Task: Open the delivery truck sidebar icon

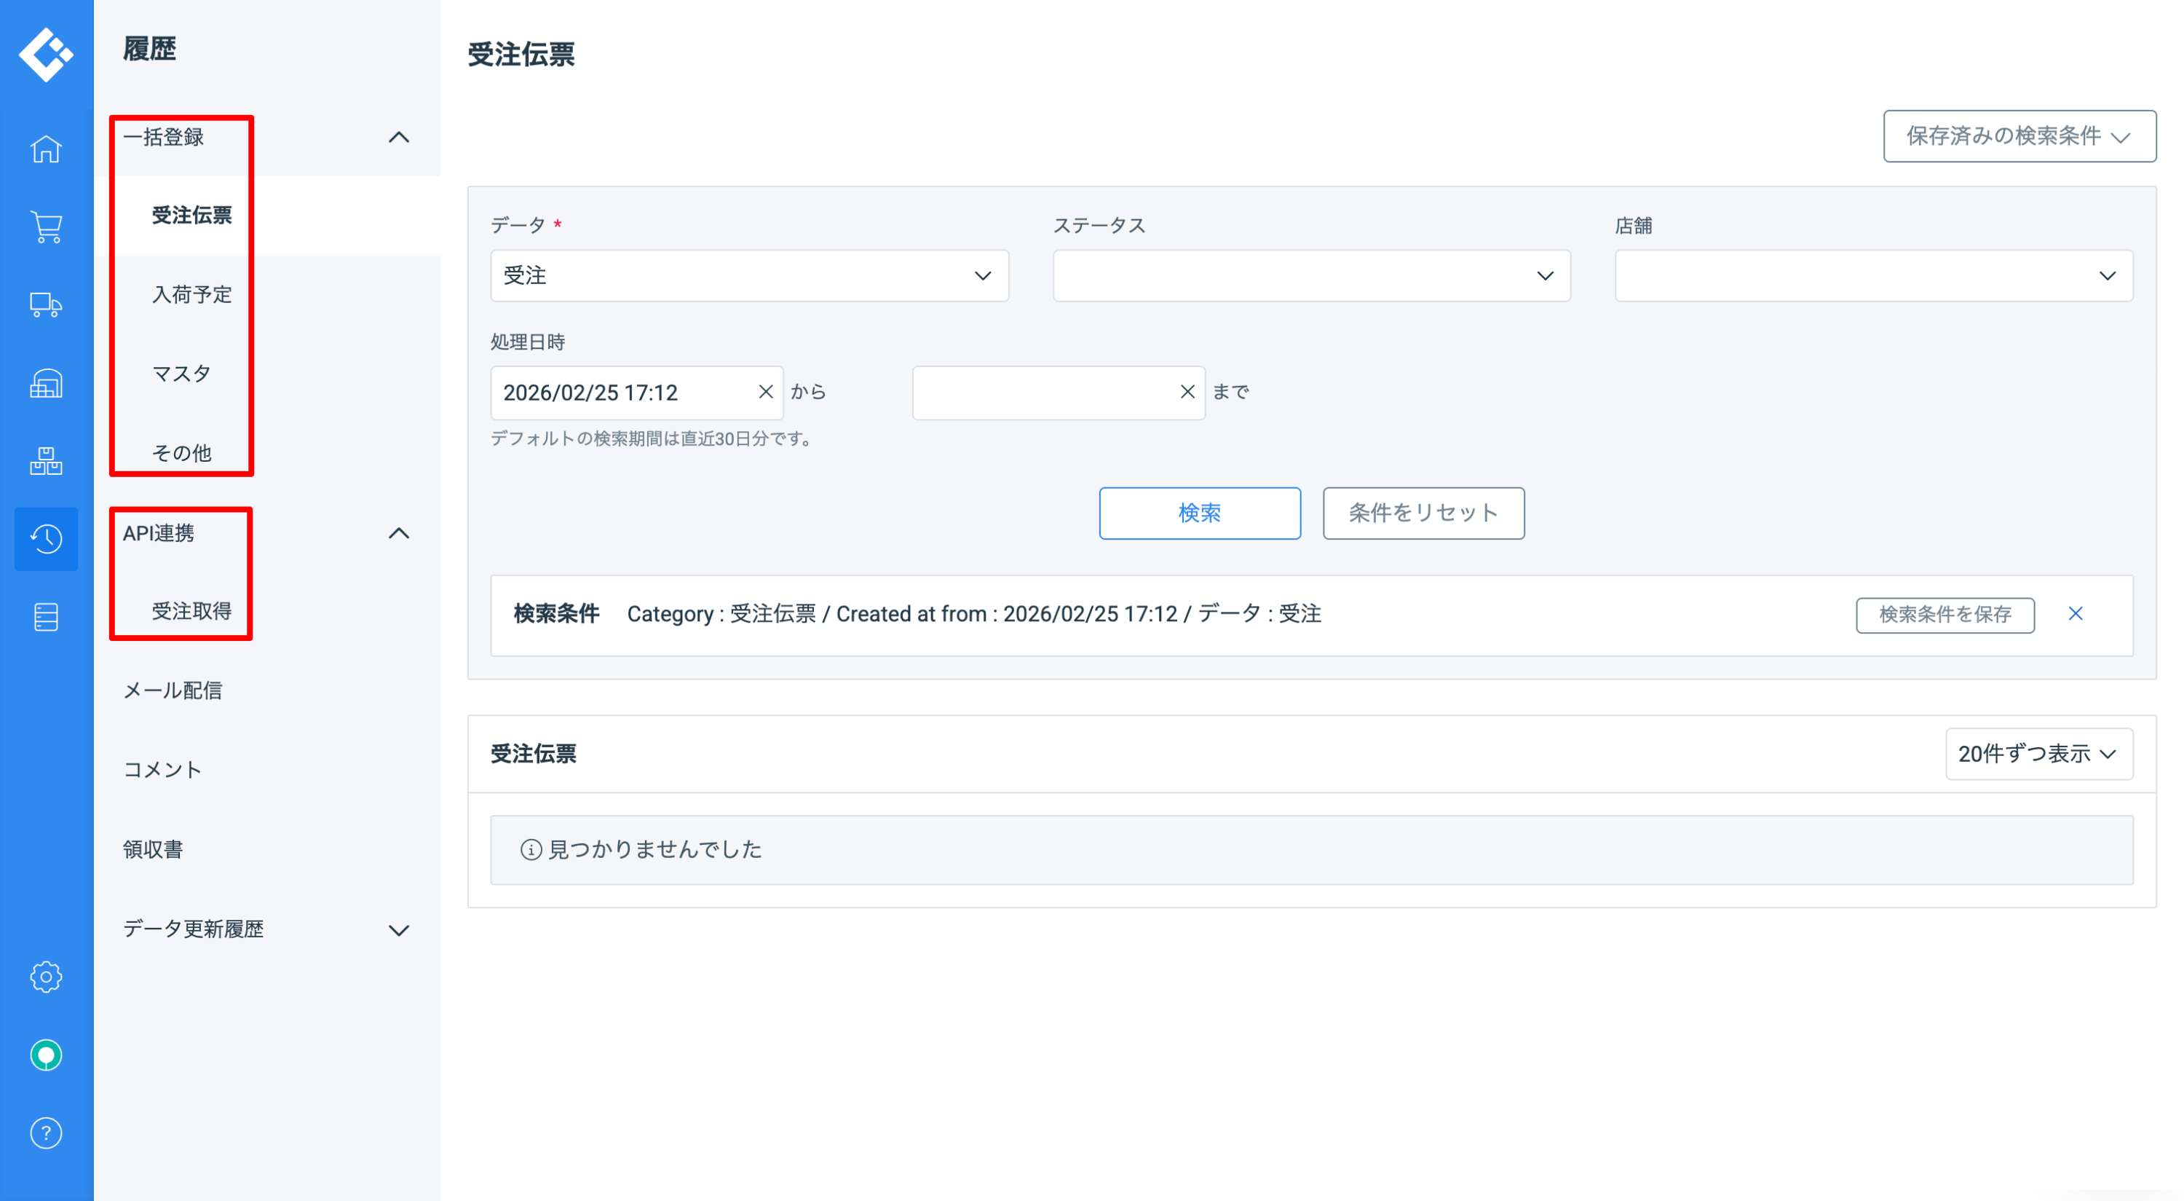Action: point(46,305)
